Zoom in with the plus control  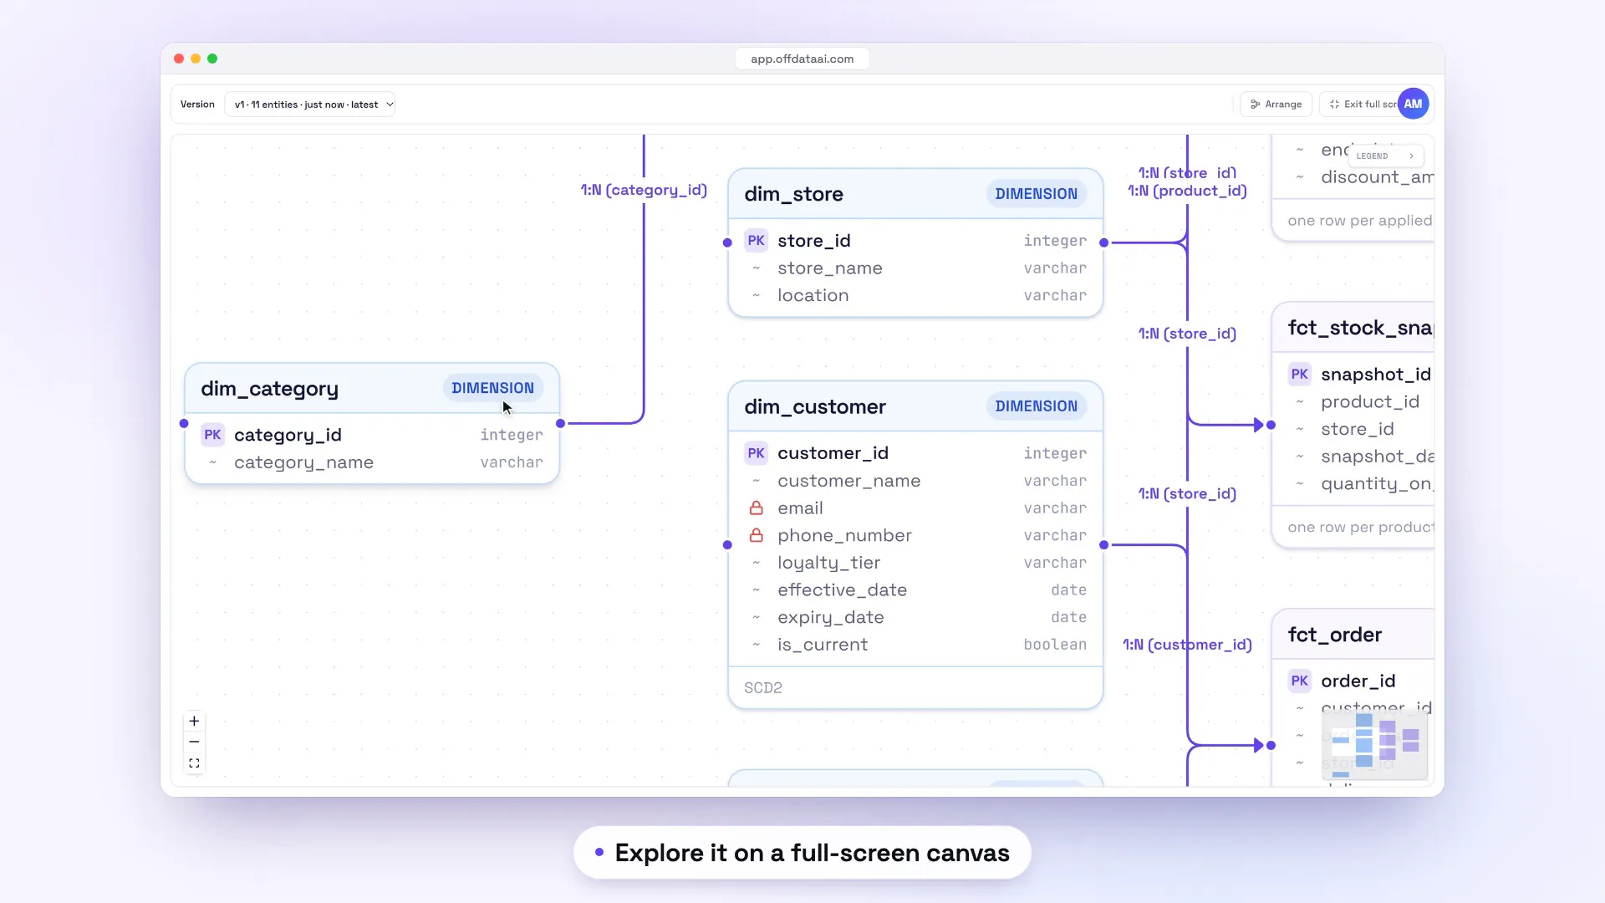194,721
